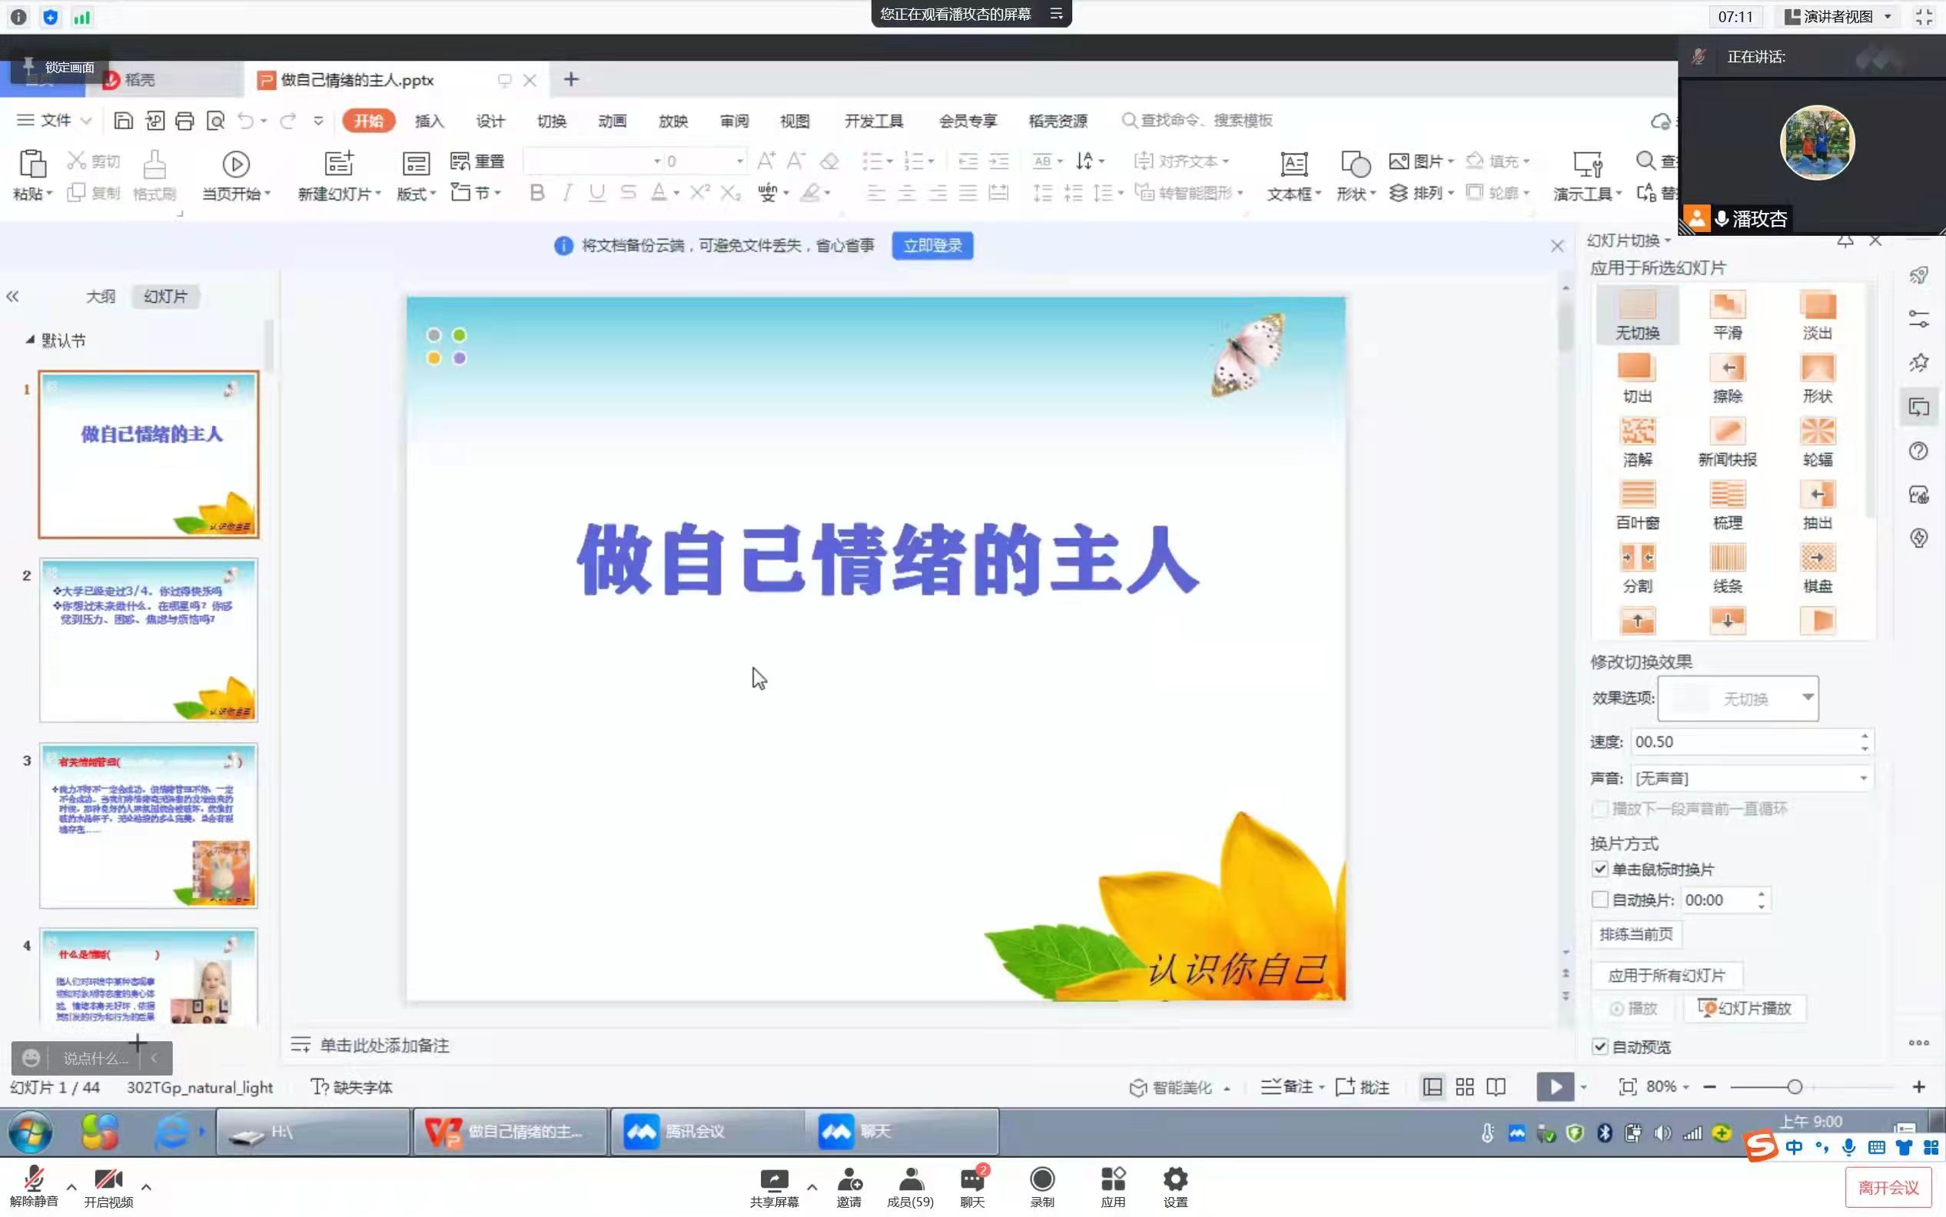Collapse the default section (默认节) in slide panel
The image size is (1946, 1217).
click(x=30, y=340)
